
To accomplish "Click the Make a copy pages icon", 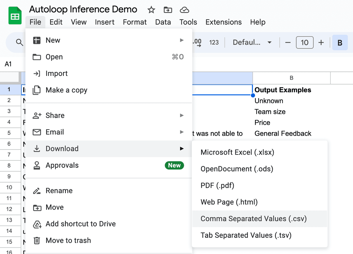I will (37, 90).
